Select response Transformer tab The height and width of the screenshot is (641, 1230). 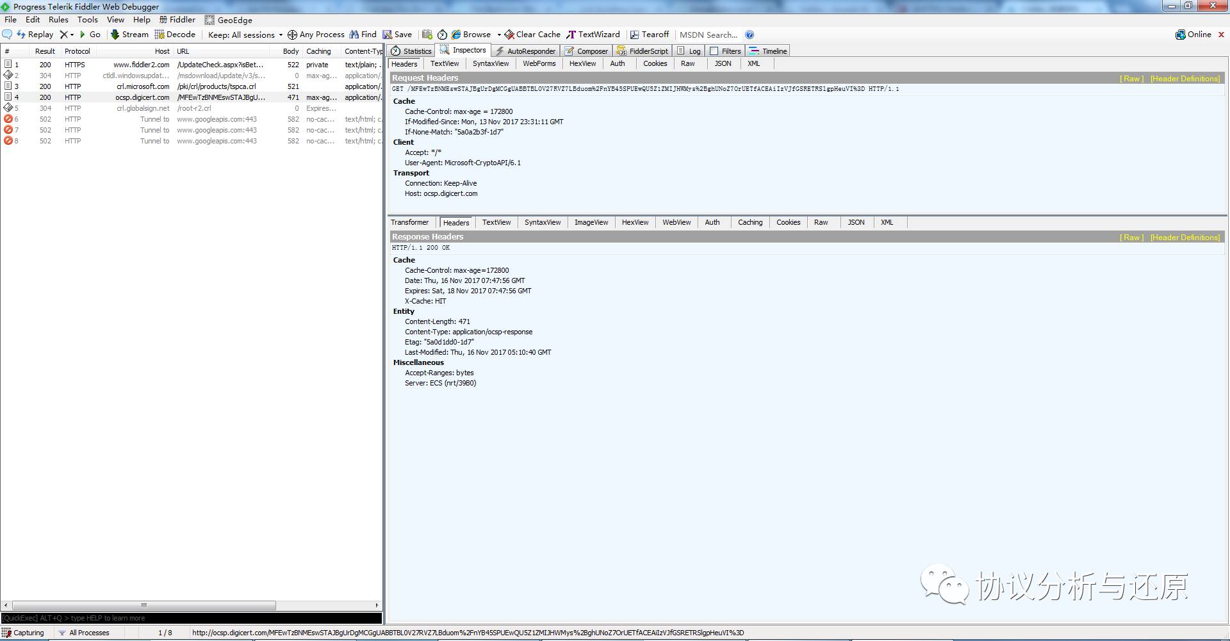(410, 222)
